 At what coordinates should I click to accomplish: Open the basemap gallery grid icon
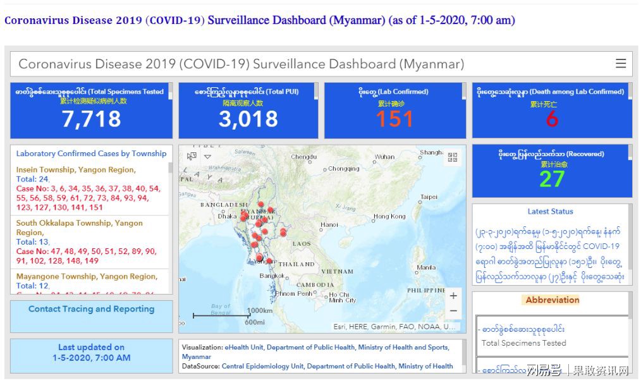(x=453, y=157)
